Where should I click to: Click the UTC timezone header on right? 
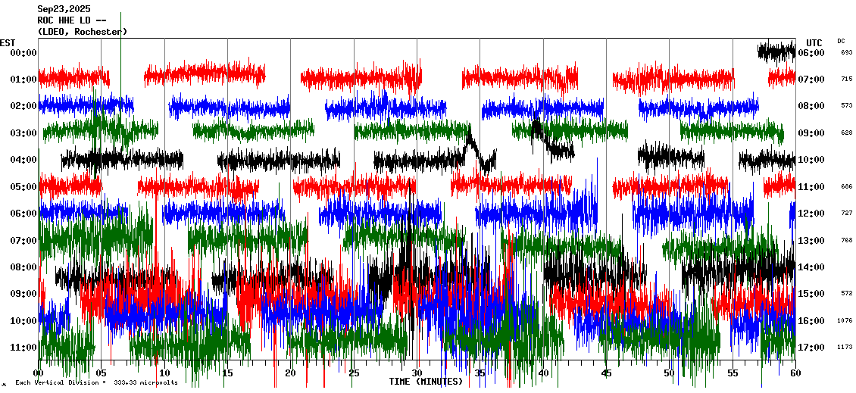tap(814, 42)
